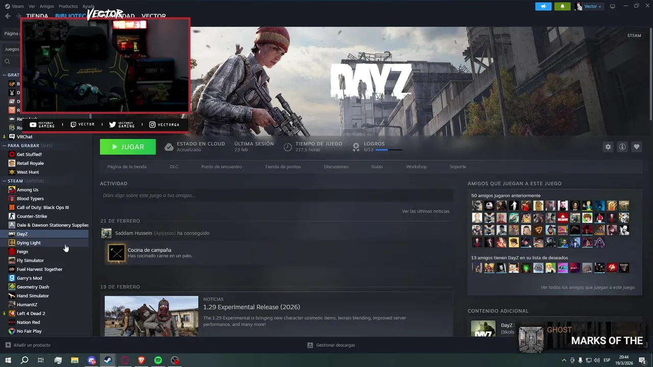
Task: Select Feign in the game list
Action: pyautogui.click(x=22, y=251)
